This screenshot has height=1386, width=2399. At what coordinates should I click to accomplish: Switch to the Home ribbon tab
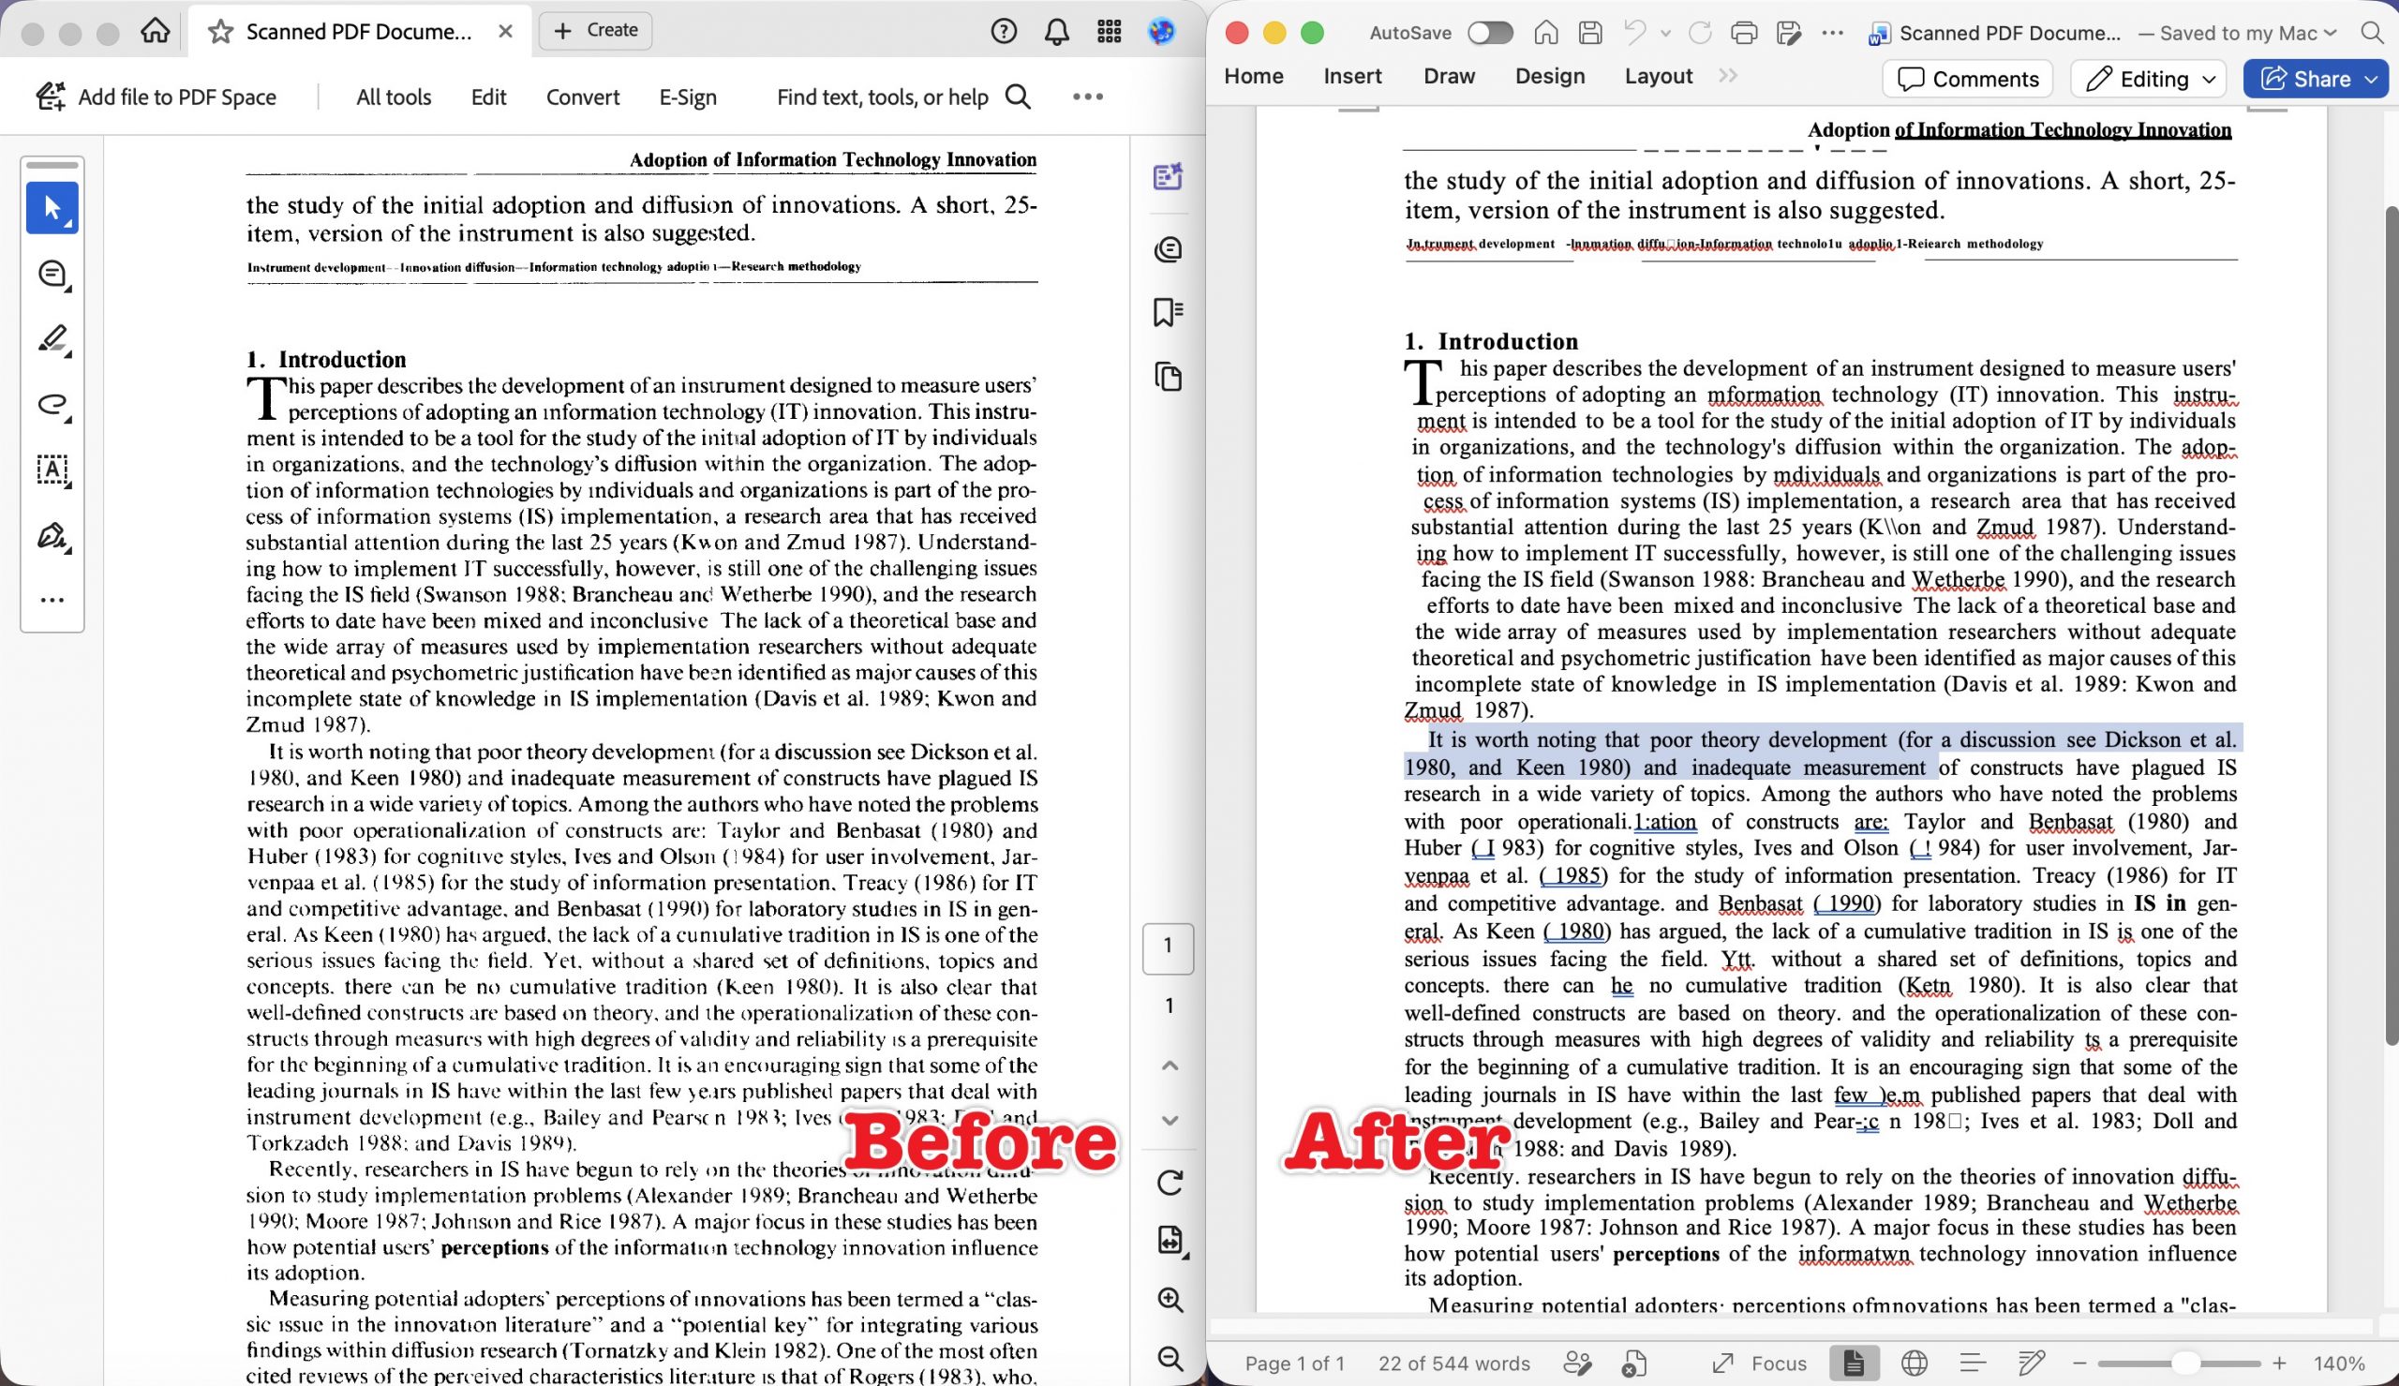click(x=1253, y=76)
